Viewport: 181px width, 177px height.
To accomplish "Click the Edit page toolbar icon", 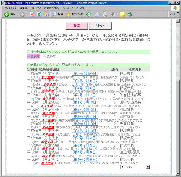I will click(x=113, y=14).
